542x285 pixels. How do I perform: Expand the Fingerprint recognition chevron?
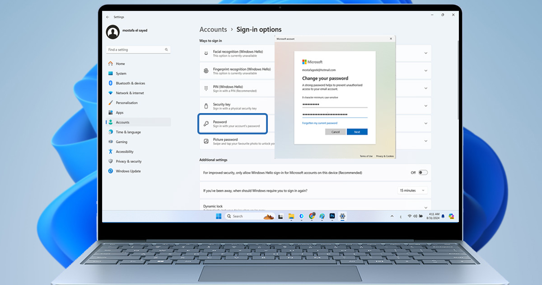point(425,71)
